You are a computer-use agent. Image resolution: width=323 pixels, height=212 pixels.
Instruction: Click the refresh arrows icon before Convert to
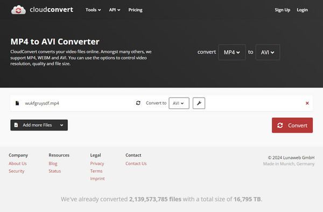click(x=138, y=103)
